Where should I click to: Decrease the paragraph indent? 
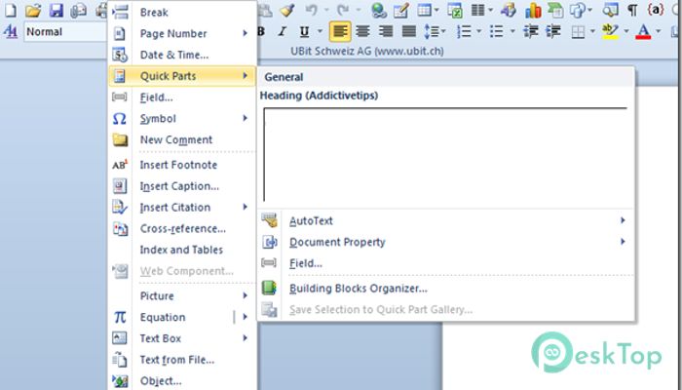click(x=530, y=31)
